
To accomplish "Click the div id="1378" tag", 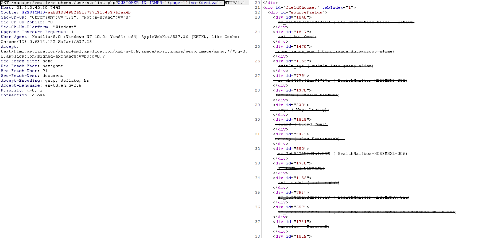I will (292, 90).
